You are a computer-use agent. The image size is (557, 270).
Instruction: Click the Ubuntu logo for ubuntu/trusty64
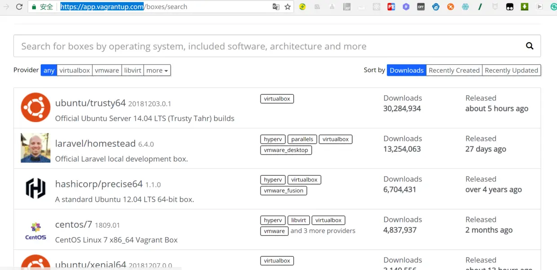pyautogui.click(x=35, y=107)
